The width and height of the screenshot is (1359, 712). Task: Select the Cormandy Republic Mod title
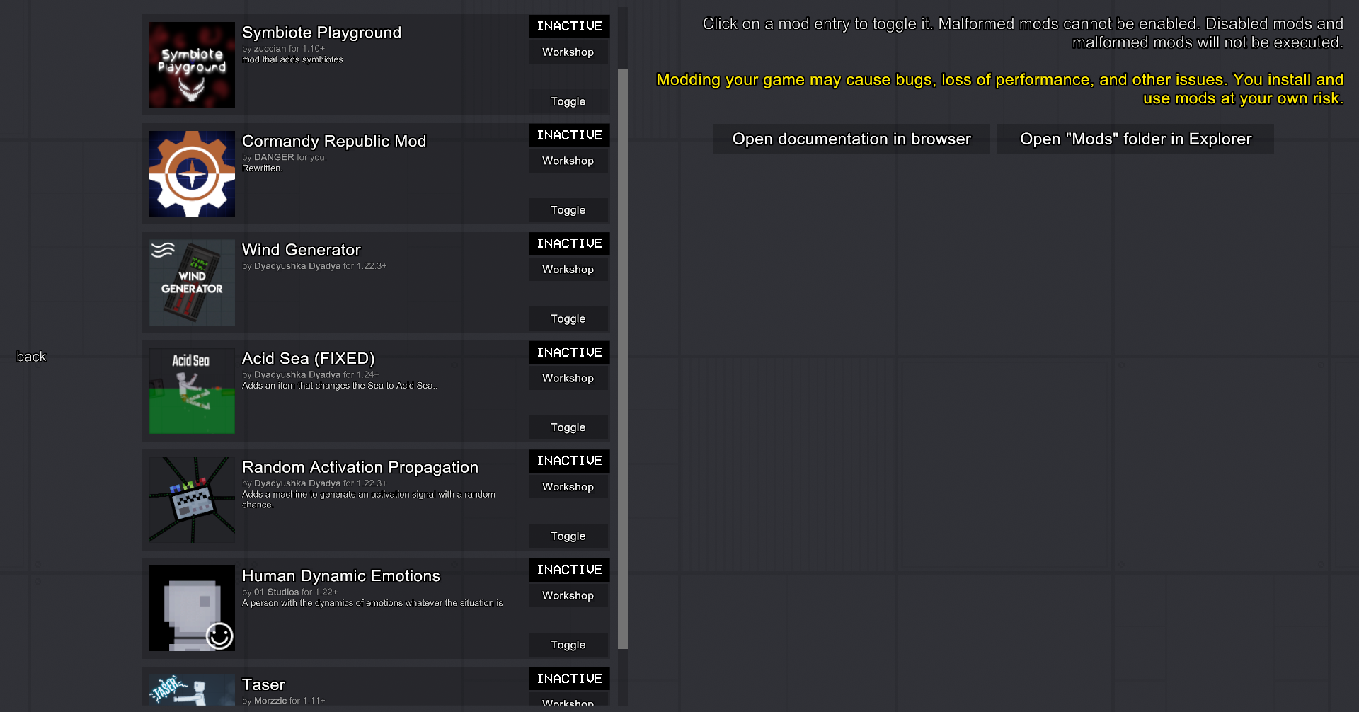click(334, 141)
